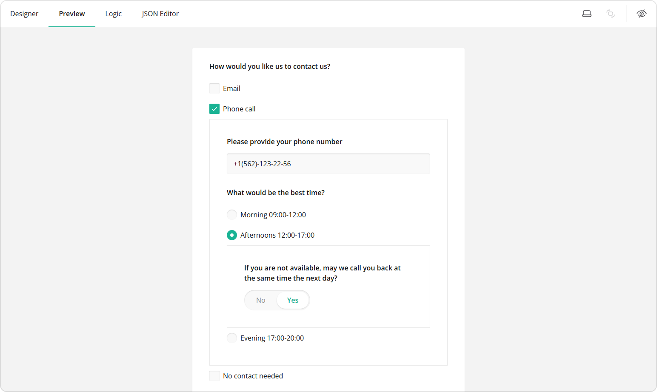Viewport: 657px width, 392px height.
Task: Open the Logic tab
Action: coord(113,13)
